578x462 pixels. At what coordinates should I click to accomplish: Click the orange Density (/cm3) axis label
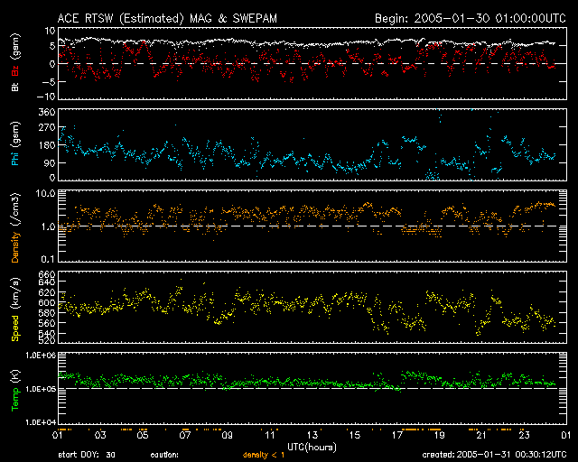[14, 226]
